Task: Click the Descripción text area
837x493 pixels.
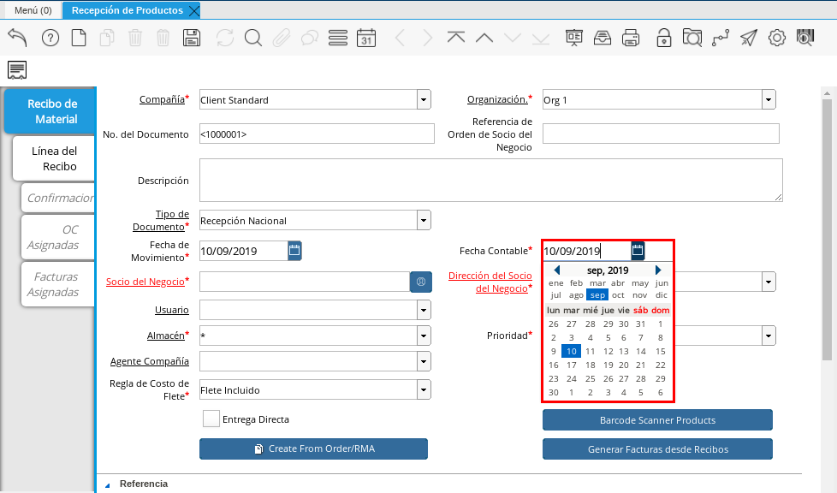Action: coord(491,180)
